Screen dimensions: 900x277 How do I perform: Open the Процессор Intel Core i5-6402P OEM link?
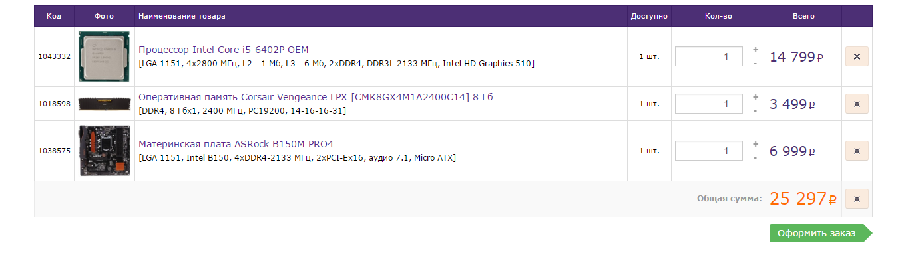[223, 50]
